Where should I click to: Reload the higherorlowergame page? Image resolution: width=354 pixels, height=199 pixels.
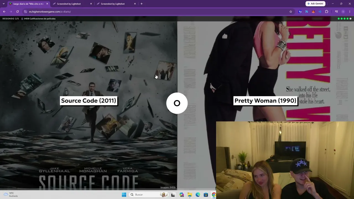click(x=17, y=12)
